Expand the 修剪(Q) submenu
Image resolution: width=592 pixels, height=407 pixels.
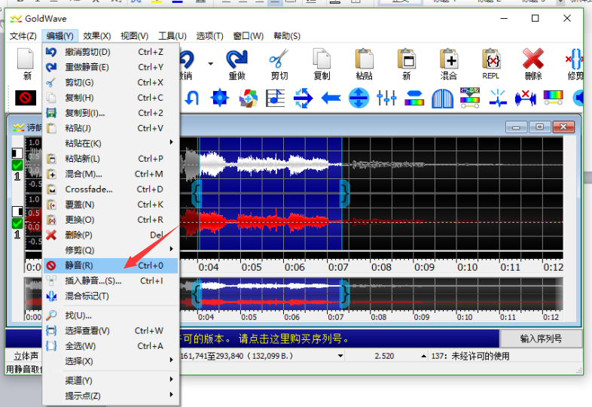[x=172, y=249]
